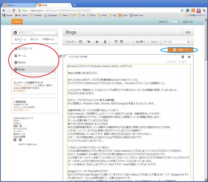Open the Blogs stream title header
The image size is (208, 182).
click(71, 32)
